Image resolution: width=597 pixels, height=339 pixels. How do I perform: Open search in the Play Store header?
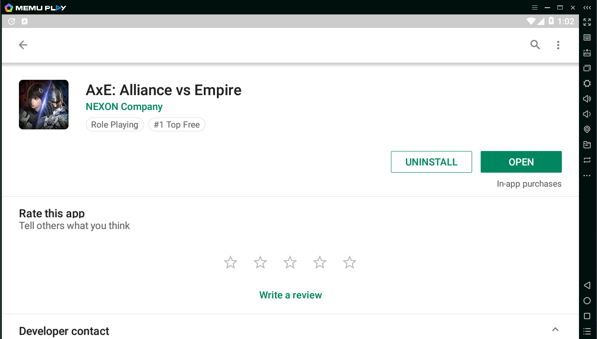tap(535, 45)
